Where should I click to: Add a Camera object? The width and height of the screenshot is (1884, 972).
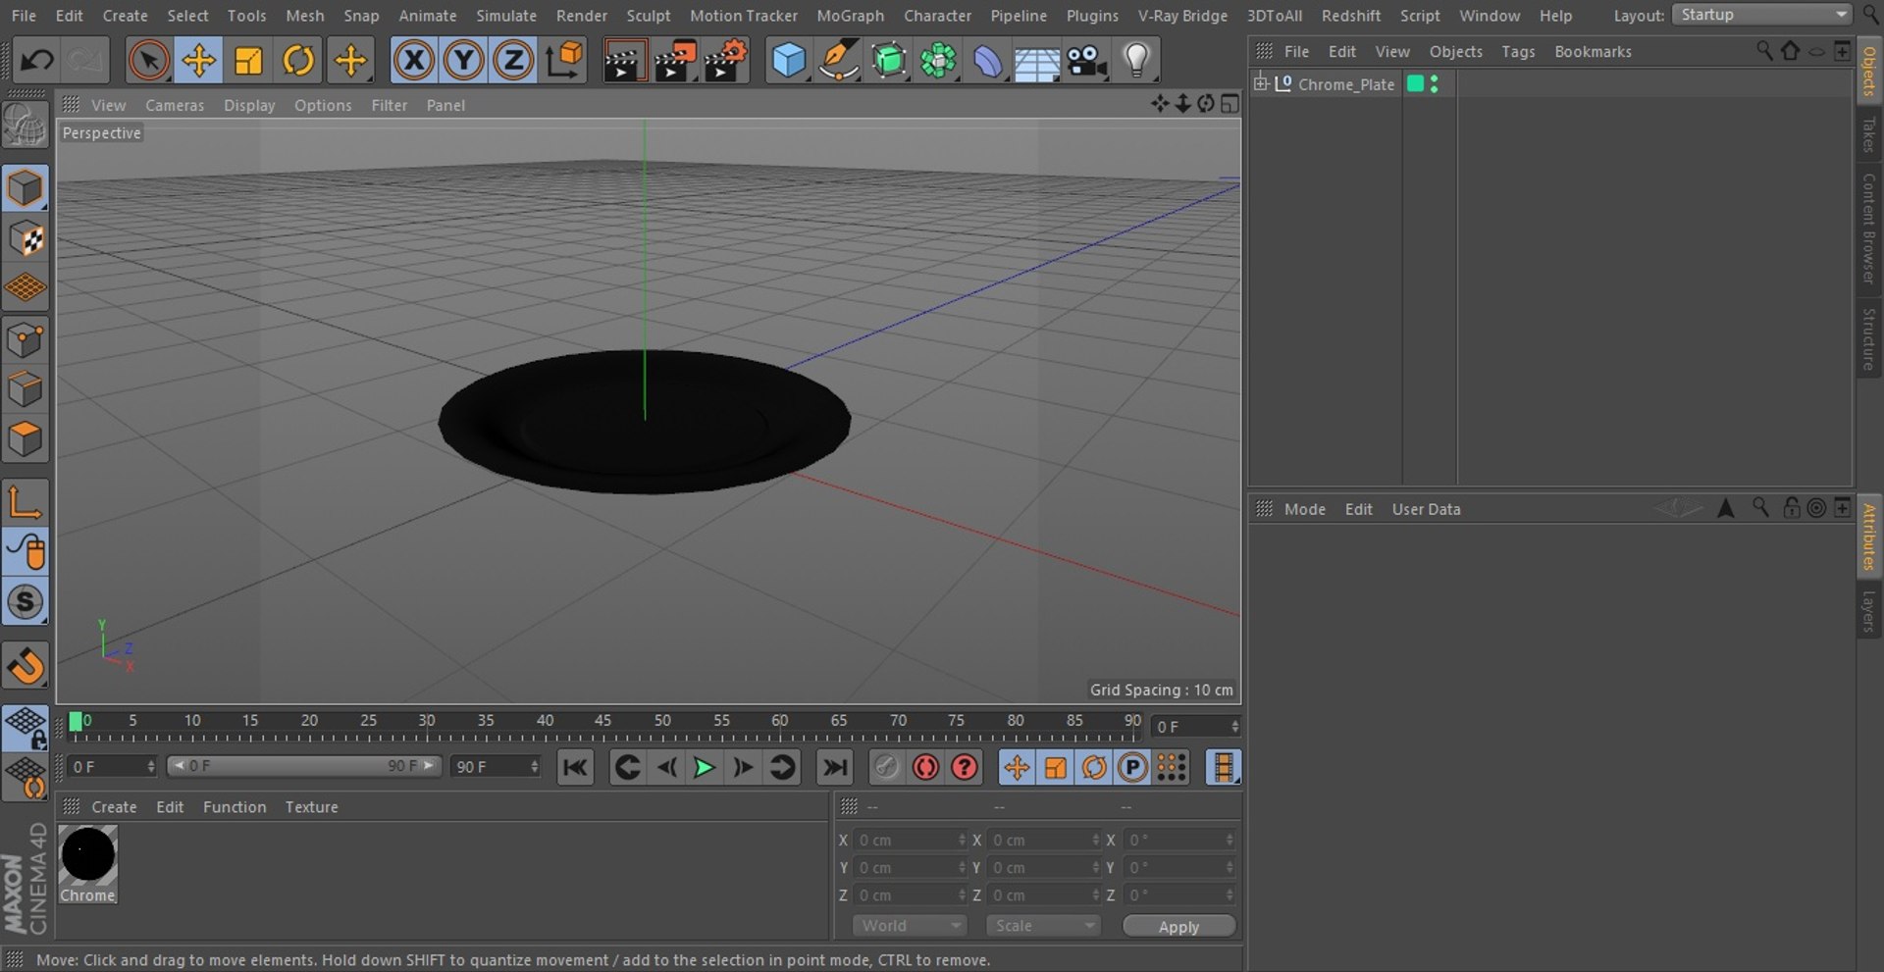1086,61
